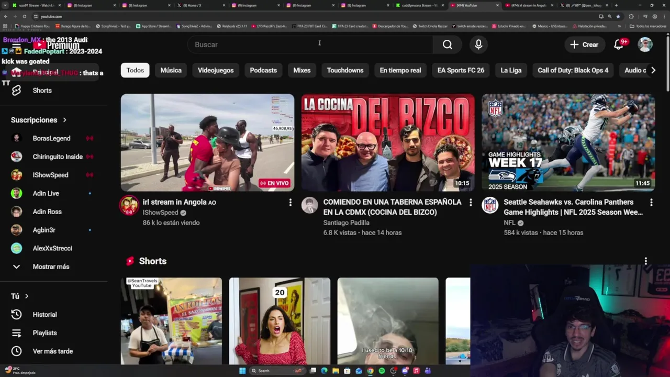Select the La Liga filter chip
Image resolution: width=670 pixels, height=377 pixels.
pyautogui.click(x=511, y=70)
